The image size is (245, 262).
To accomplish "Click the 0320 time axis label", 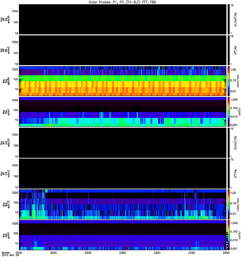I will tap(157, 253).
